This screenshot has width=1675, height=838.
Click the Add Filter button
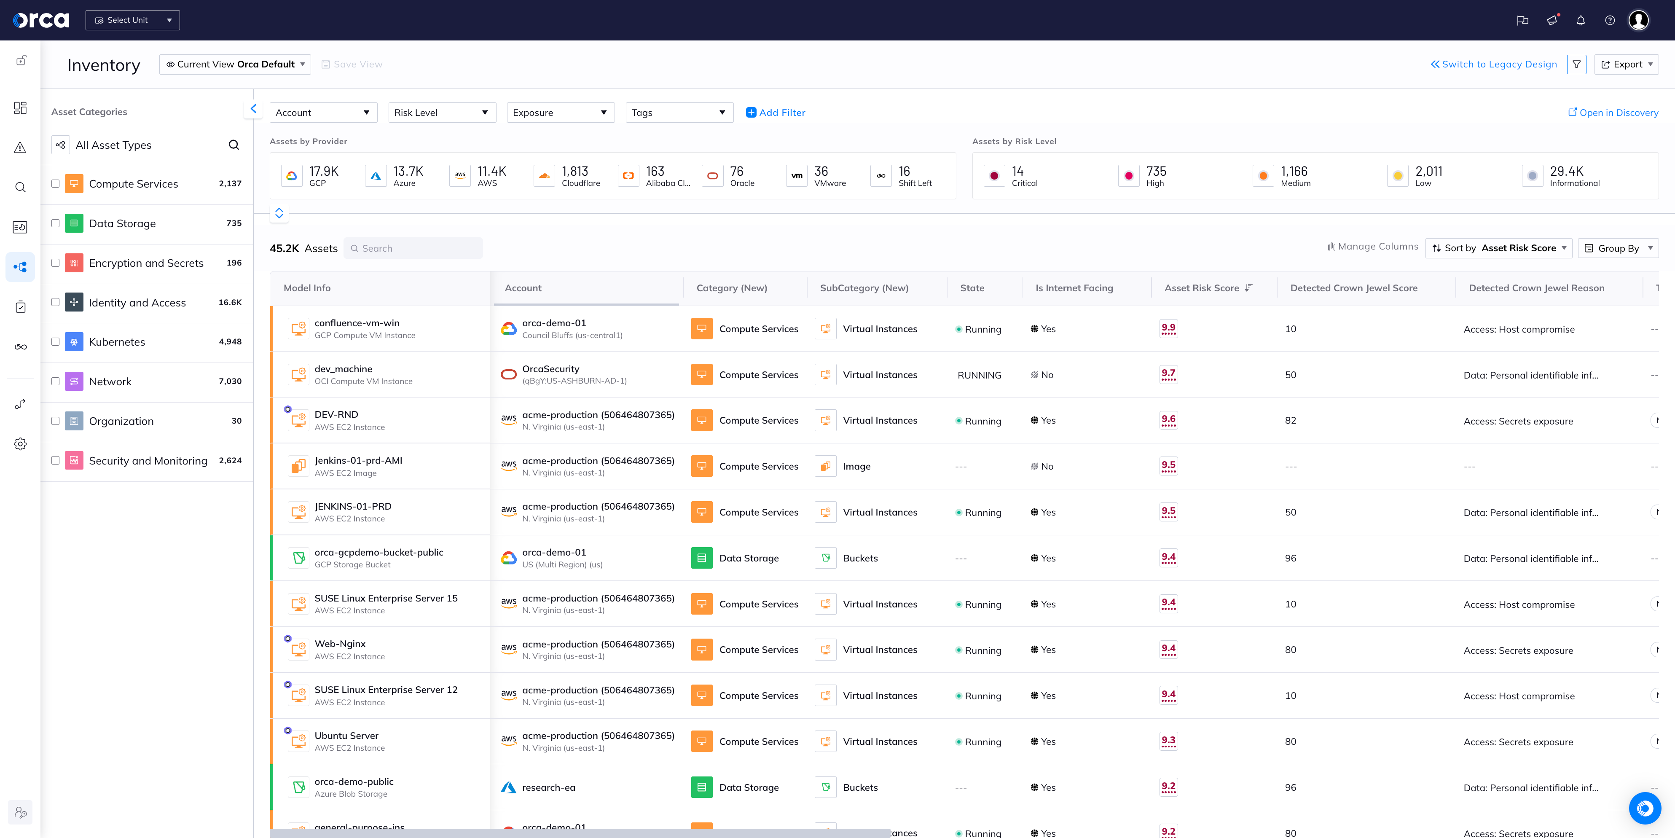pyautogui.click(x=776, y=113)
